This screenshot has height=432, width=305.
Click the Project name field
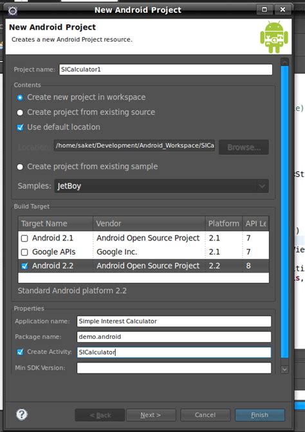click(166, 69)
